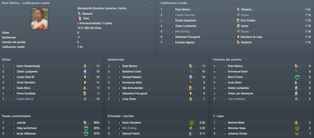Image resolution: width=314 pixels, height=138 pixels.
Task: Click the info icon next to Ibrahima Conte
Action: click(119, 71)
